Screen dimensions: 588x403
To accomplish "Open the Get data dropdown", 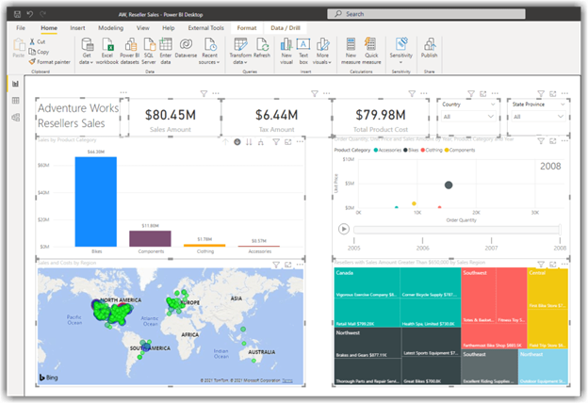I will point(86,62).
